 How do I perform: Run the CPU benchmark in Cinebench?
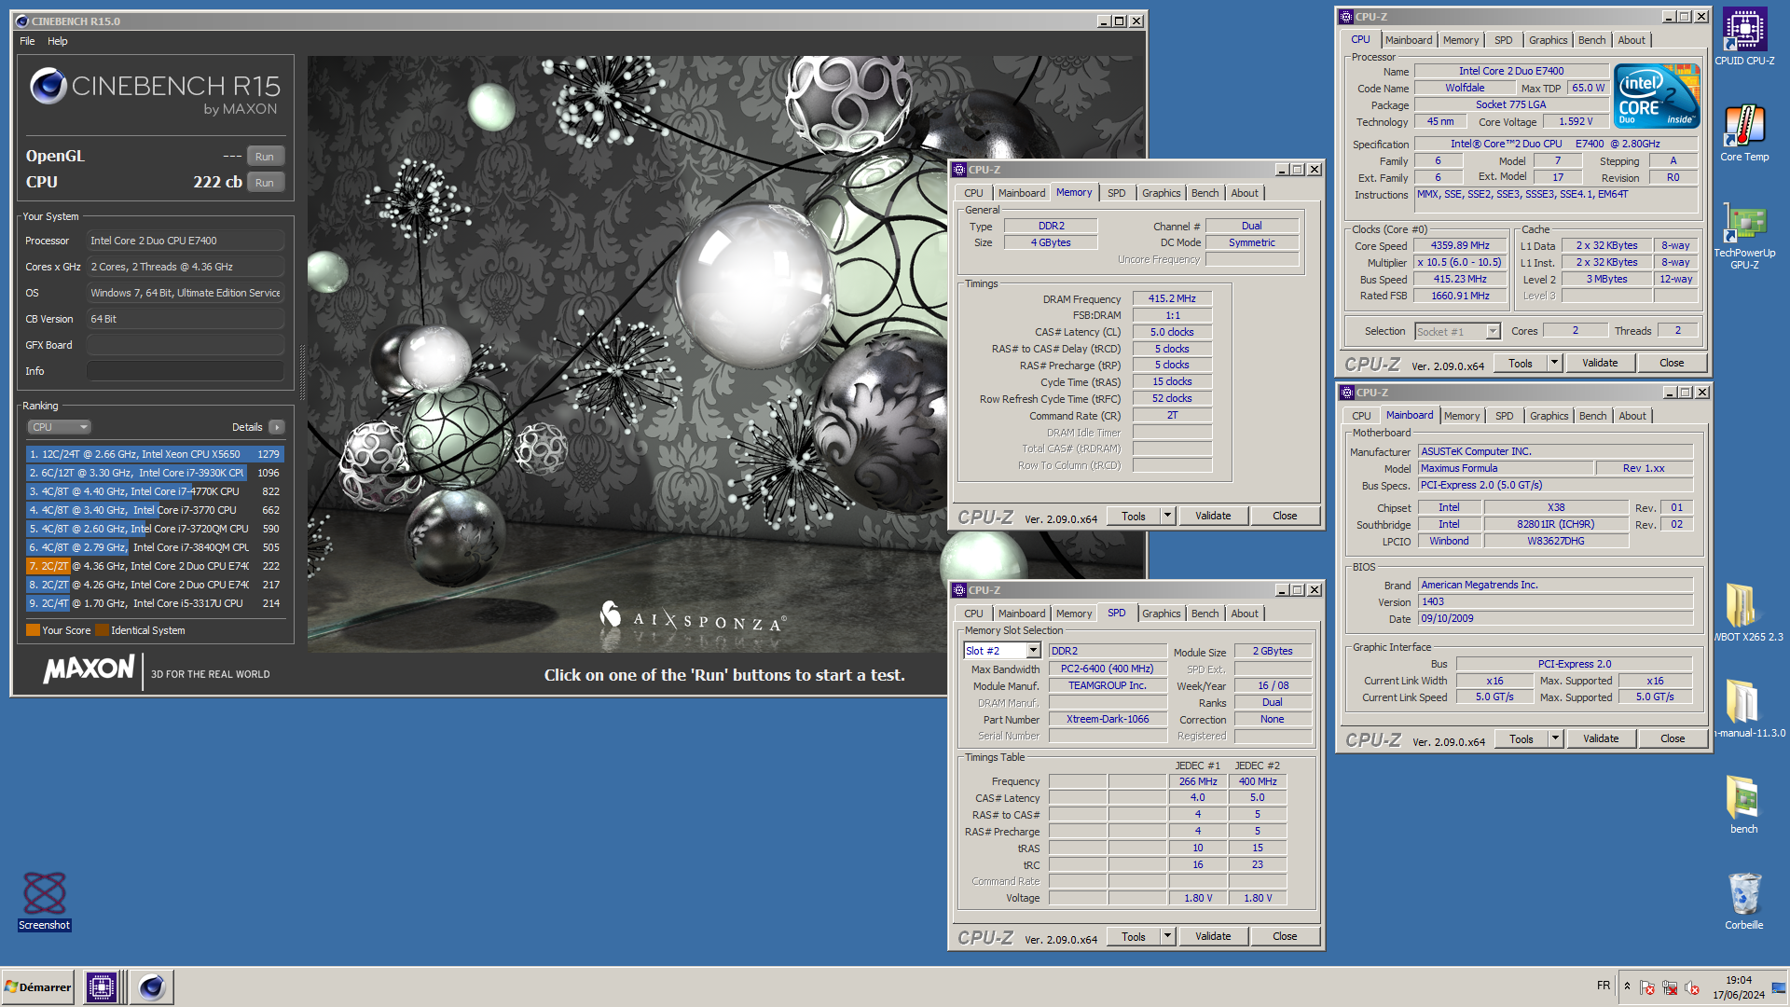[265, 183]
